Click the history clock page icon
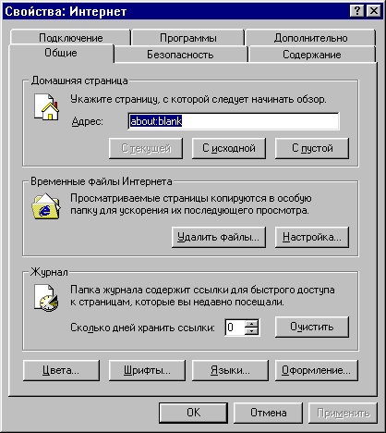The width and height of the screenshot is (386, 433). coord(46,298)
